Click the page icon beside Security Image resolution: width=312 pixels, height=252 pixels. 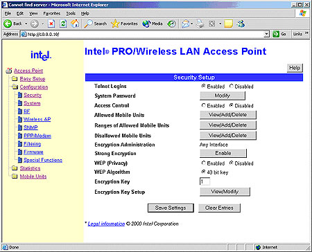tap(20, 95)
